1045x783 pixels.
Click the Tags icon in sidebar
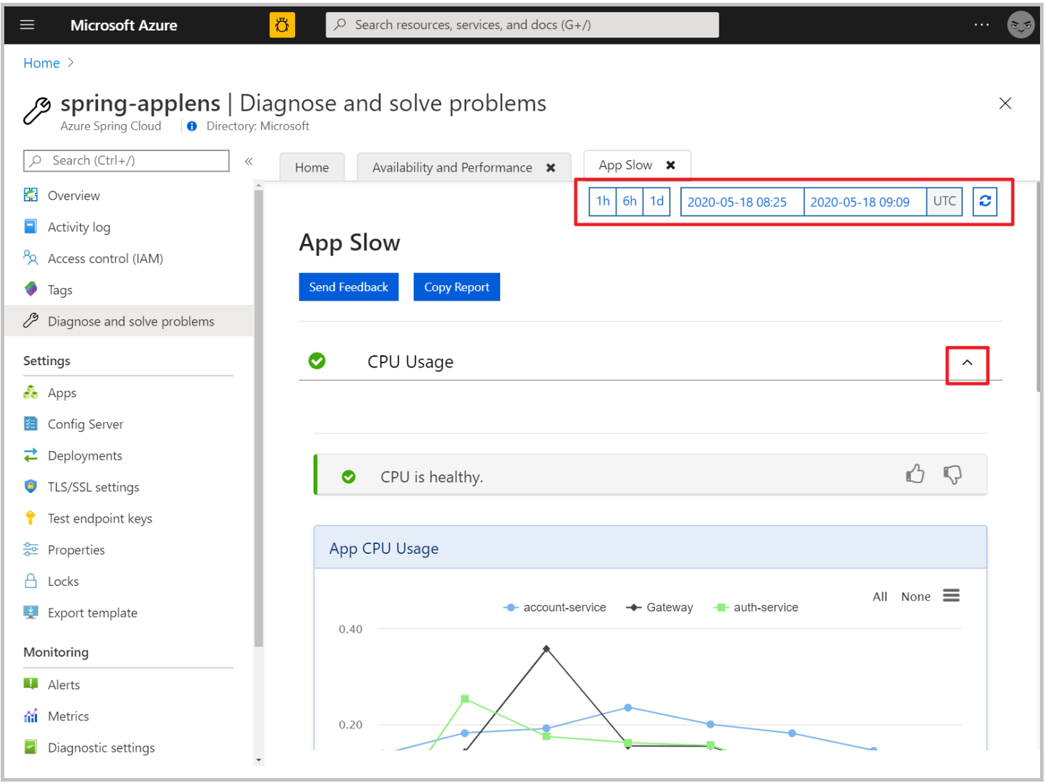(x=31, y=289)
